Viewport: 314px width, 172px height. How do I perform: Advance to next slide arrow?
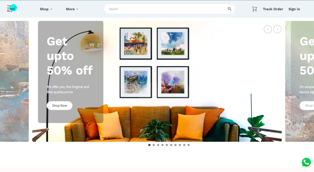tap(277, 29)
